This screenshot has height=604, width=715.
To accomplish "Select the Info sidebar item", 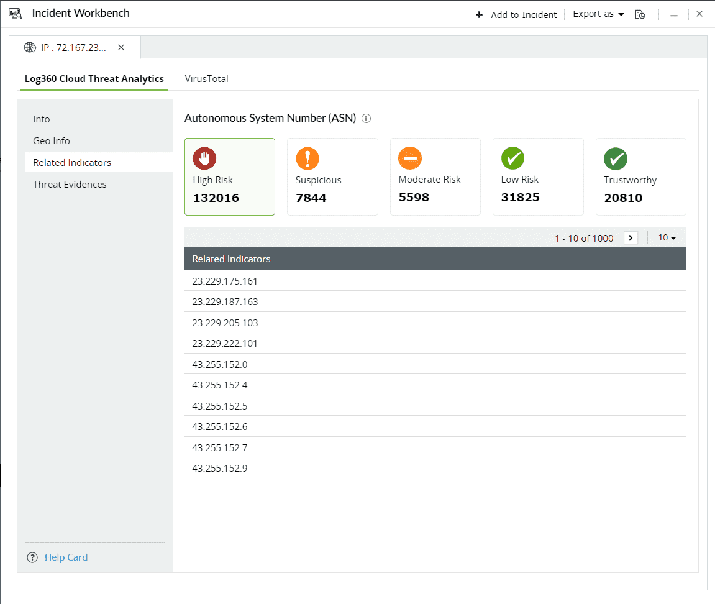I will 42,119.
